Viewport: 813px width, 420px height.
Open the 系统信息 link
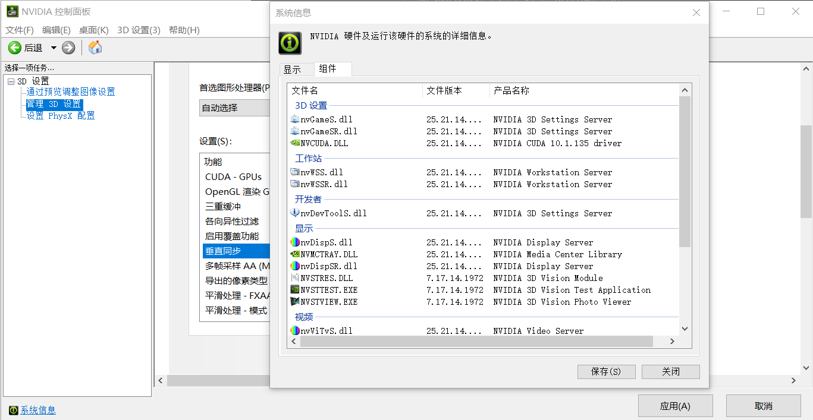38,410
